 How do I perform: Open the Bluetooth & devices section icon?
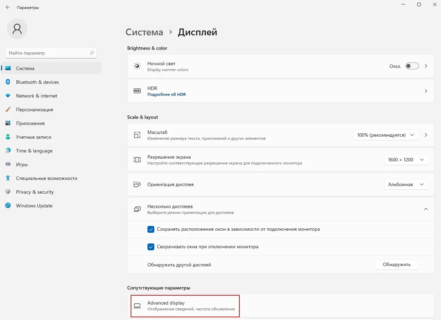8,82
